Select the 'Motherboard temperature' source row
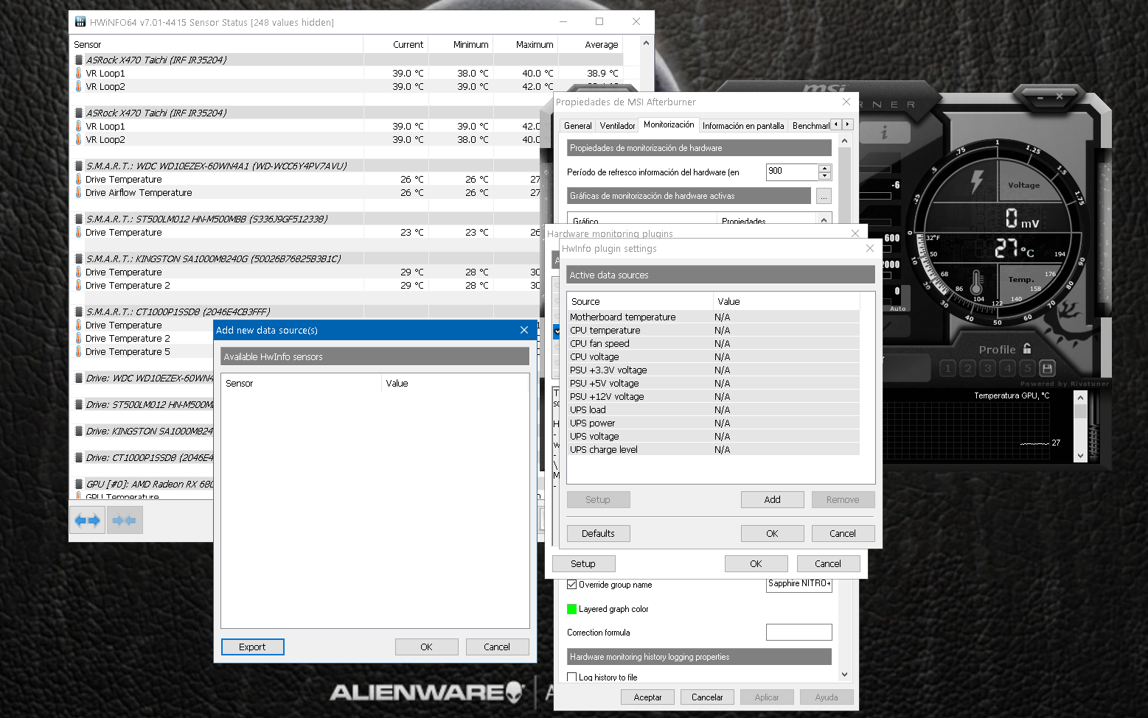1148x718 pixels. (x=713, y=317)
